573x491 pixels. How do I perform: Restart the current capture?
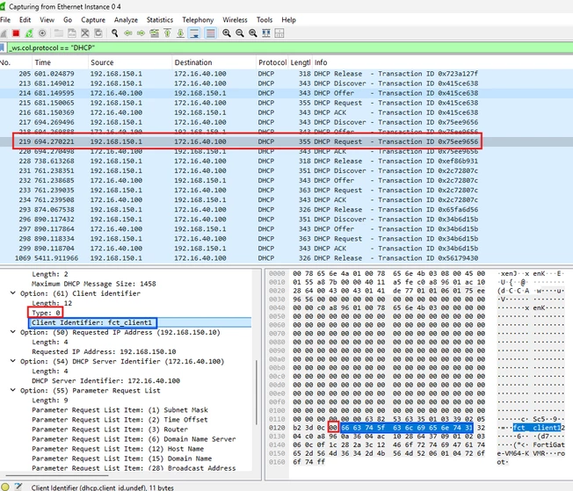(29, 33)
